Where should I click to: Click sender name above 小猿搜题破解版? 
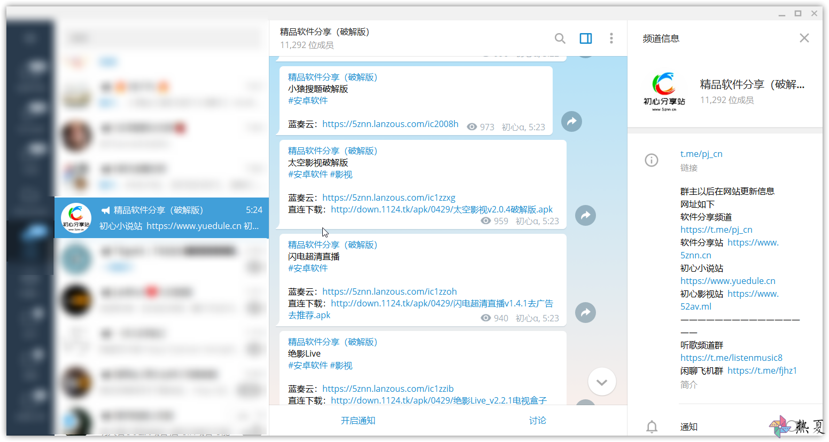[332, 77]
